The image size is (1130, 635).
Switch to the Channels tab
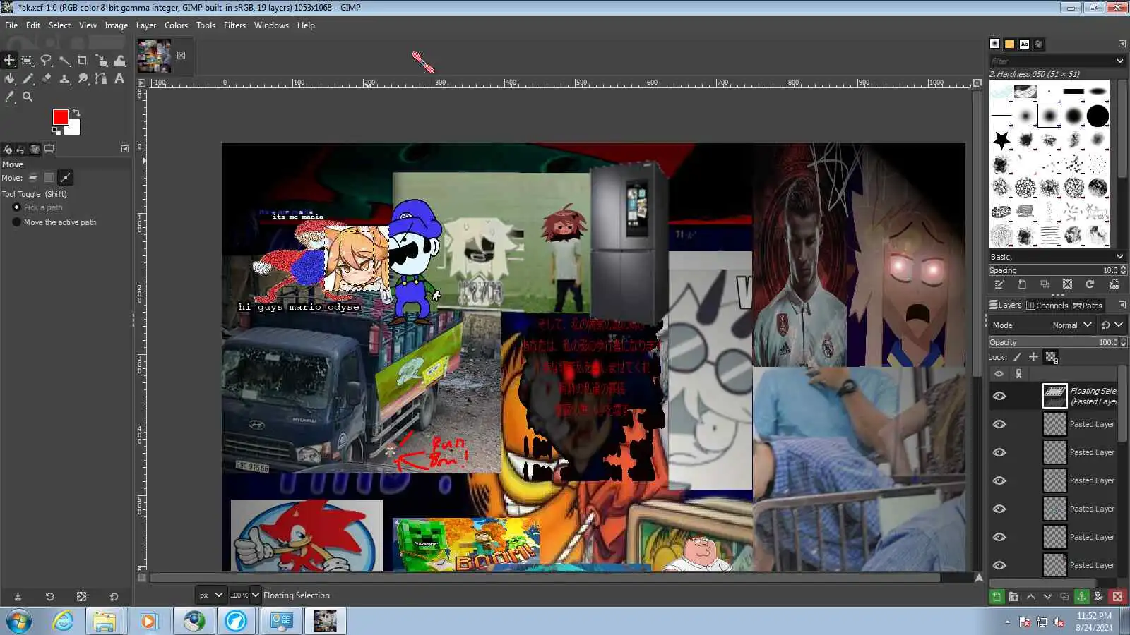[x=1047, y=306]
